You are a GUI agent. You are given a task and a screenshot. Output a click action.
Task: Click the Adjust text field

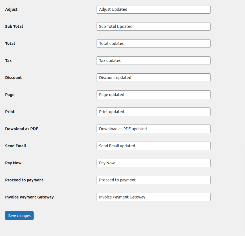(x=154, y=9)
